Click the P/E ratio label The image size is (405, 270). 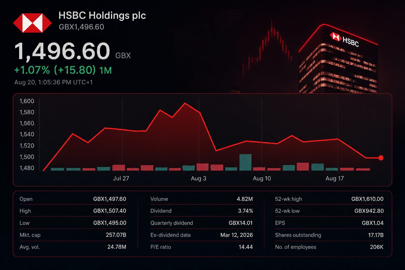tap(161, 247)
